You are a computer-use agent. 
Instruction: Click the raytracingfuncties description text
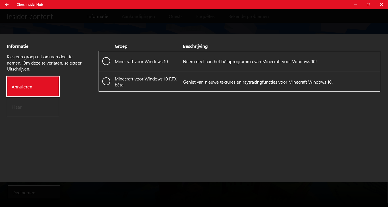(258, 82)
